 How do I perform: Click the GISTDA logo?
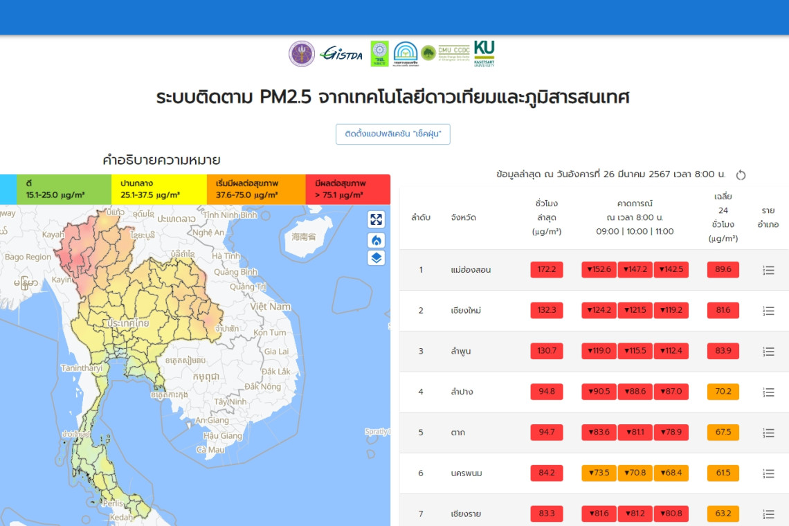tap(342, 53)
